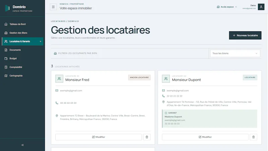Click the Garant shield icon
The height and width of the screenshot is (151, 268).
166,113
